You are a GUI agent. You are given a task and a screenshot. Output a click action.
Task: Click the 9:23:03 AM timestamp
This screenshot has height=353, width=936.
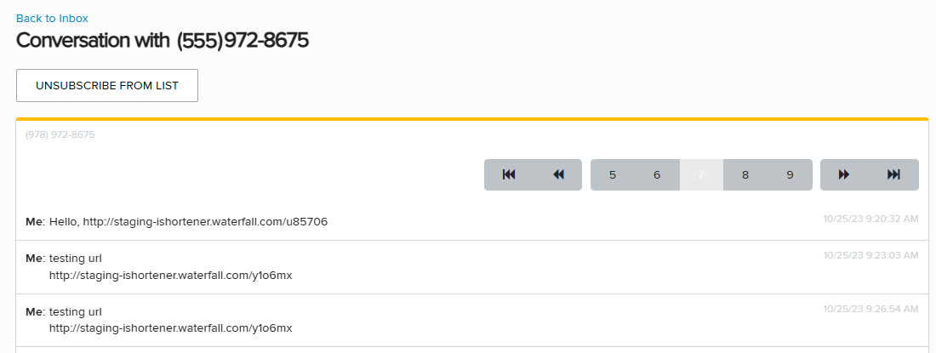point(870,254)
